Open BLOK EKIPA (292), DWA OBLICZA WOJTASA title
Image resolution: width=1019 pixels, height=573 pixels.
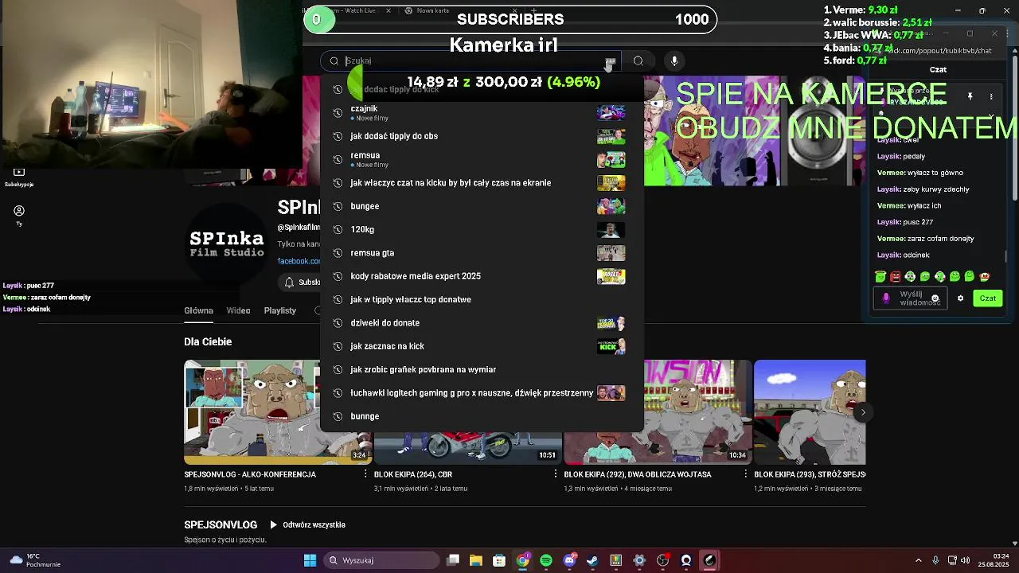[637, 474]
